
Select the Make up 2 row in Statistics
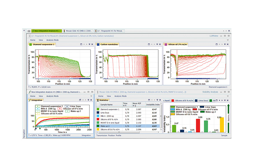[x=106, y=126]
